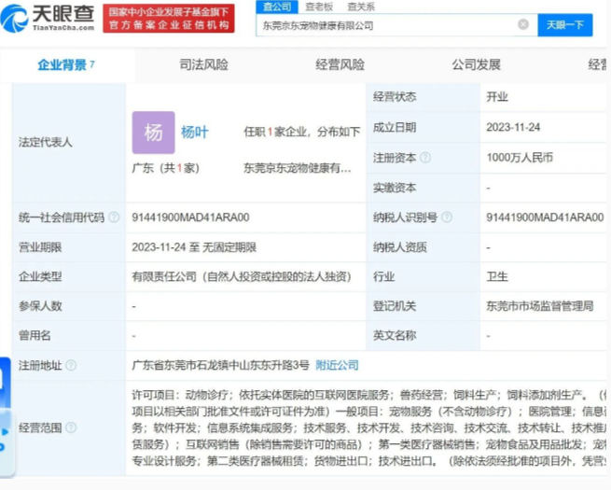
Task: Click 广东 (共1家) region text
Action: 166,168
